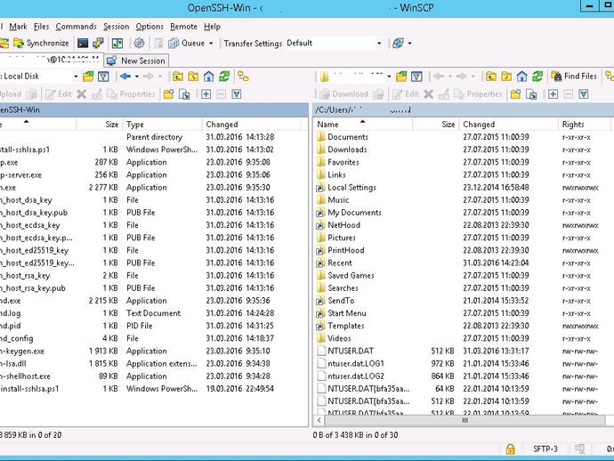
Task: Open session in PuTTY icon
Action: [98, 43]
